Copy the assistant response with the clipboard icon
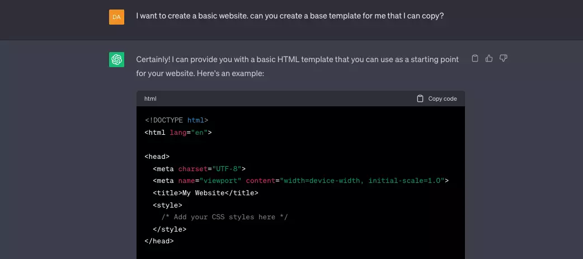The image size is (583, 259). 475,58
